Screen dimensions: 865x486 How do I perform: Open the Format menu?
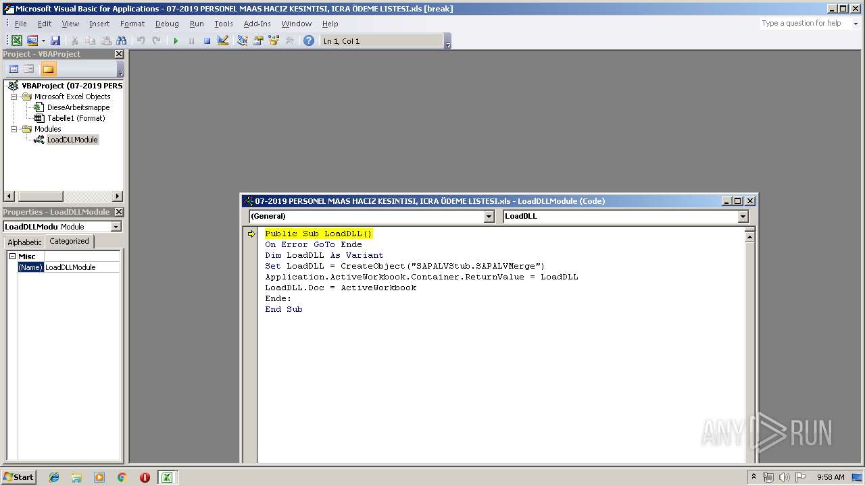click(x=132, y=24)
